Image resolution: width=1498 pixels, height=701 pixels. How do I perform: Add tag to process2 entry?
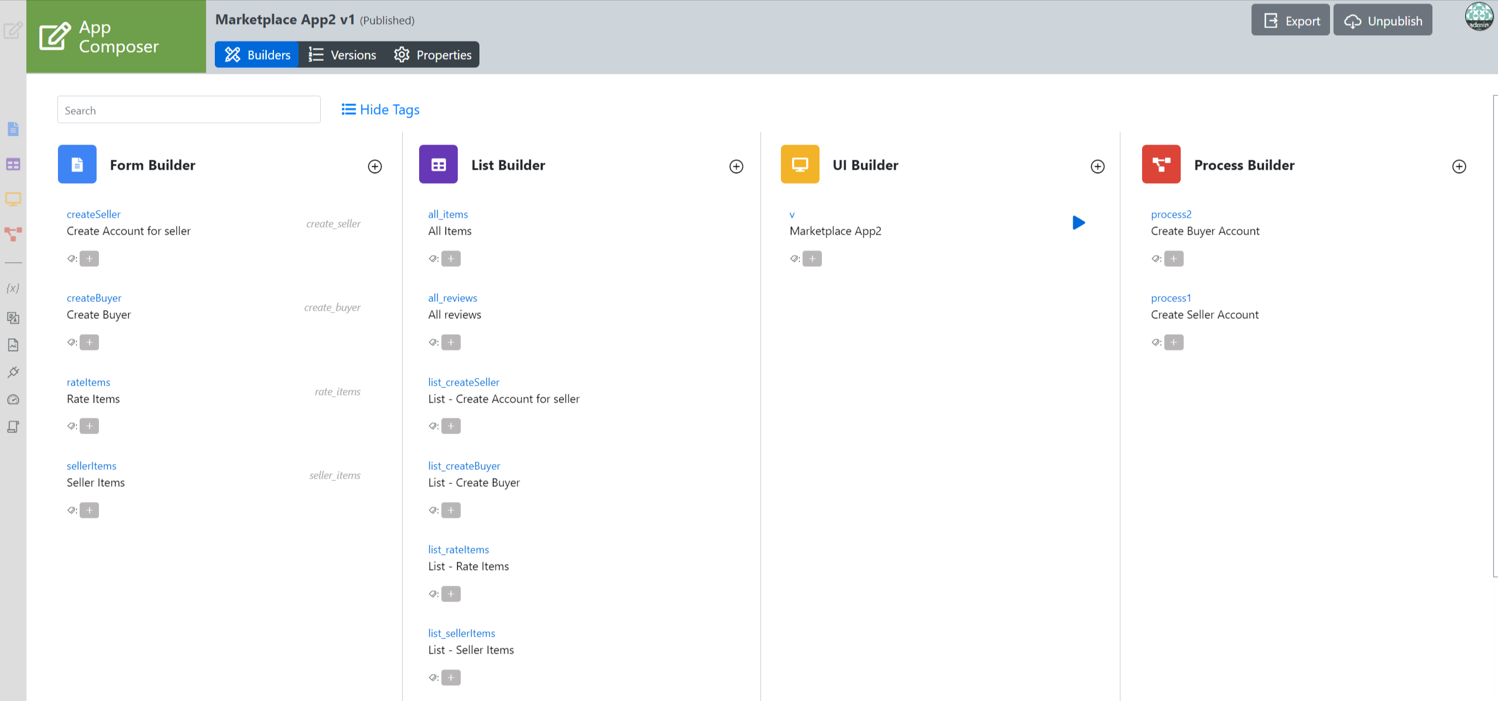pyautogui.click(x=1173, y=259)
